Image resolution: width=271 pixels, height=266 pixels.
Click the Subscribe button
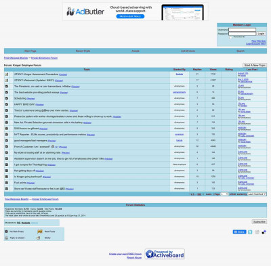[x=259, y=222]
